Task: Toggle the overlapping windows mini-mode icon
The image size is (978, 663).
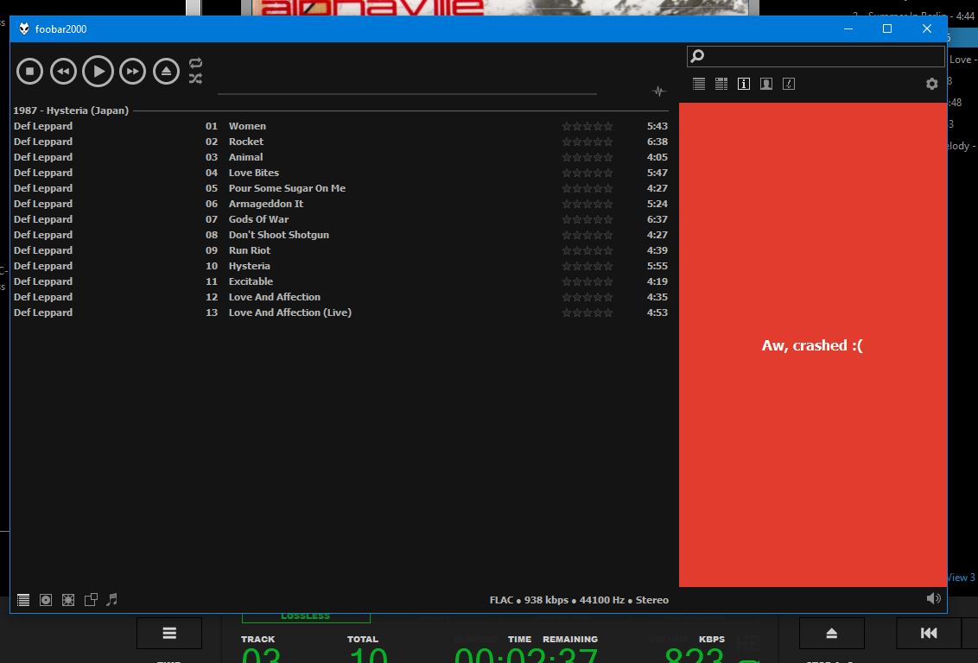Action: pos(91,599)
